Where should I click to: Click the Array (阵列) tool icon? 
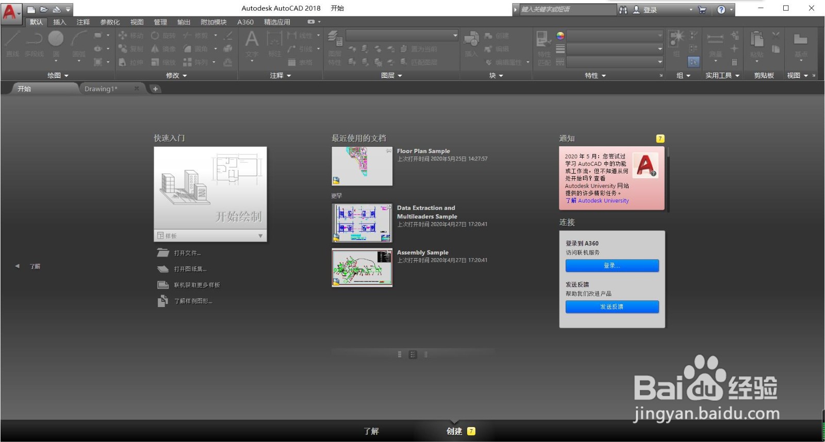[187, 62]
